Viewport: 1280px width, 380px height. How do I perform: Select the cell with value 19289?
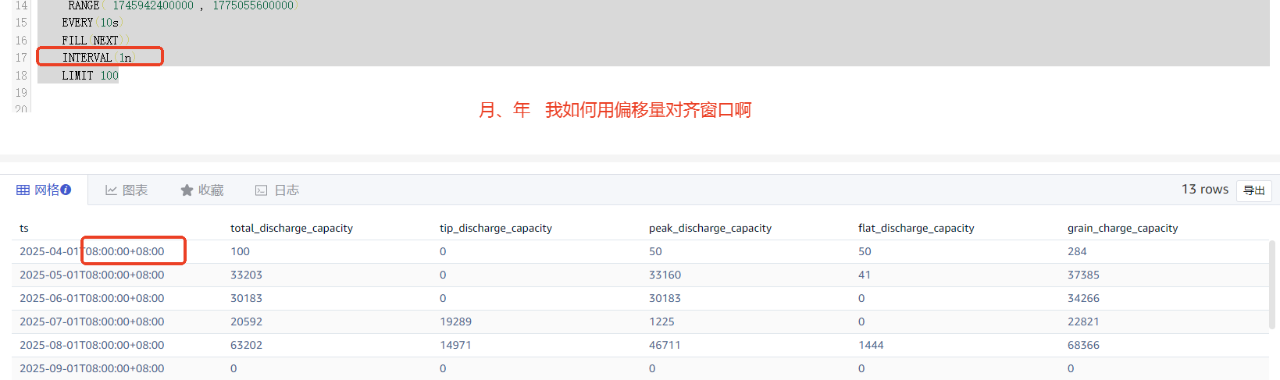[x=455, y=321]
